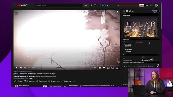
Task: Collapse the 'Социальное' section
Action: pyautogui.click(x=159, y=39)
